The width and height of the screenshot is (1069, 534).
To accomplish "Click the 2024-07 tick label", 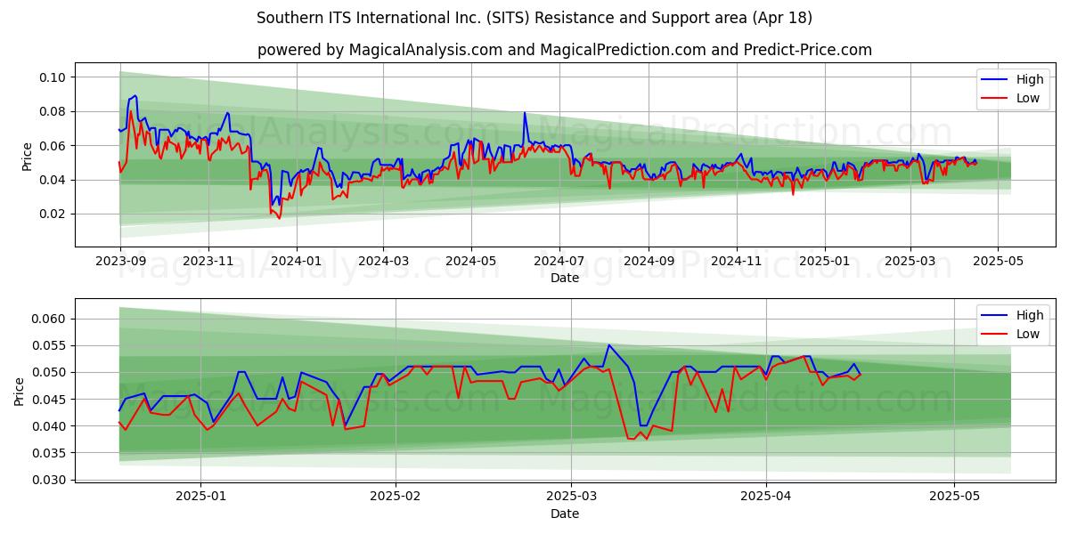I will pyautogui.click(x=559, y=261).
